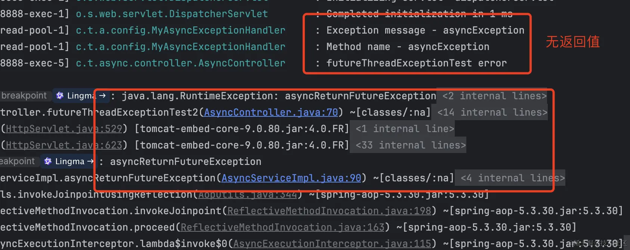Screen dimensions: 630x250
Task: Click 'eakpoint' hint before ': asyncReturnFutureException'
Action: tap(17, 161)
